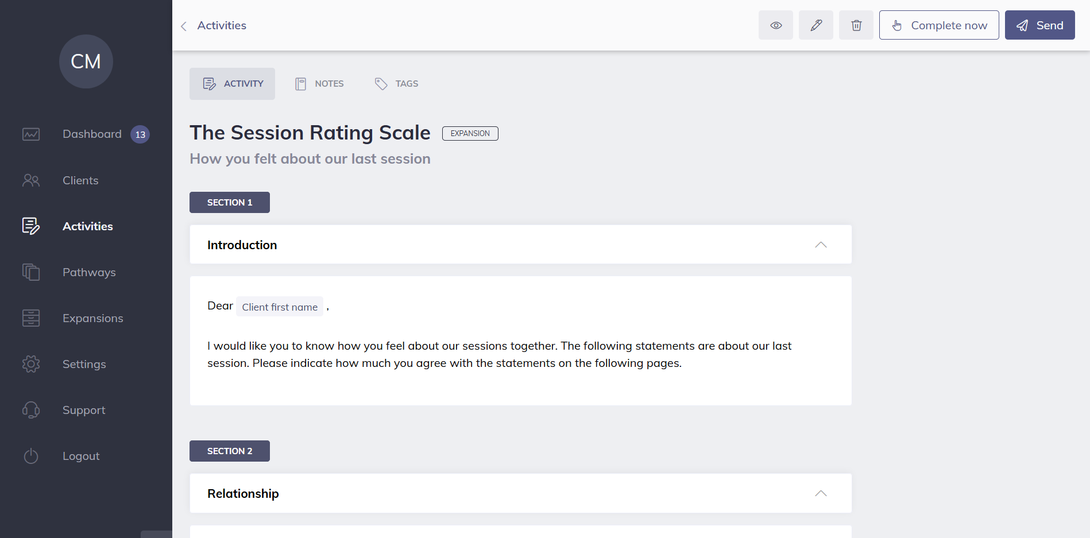1090x538 pixels.
Task: Click the Logout power icon
Action: pyautogui.click(x=31, y=456)
